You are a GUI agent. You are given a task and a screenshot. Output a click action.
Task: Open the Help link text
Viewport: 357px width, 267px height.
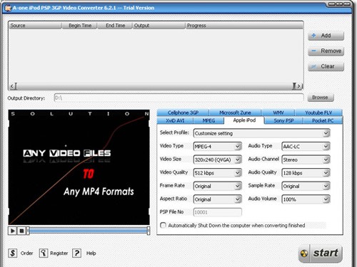point(91,253)
